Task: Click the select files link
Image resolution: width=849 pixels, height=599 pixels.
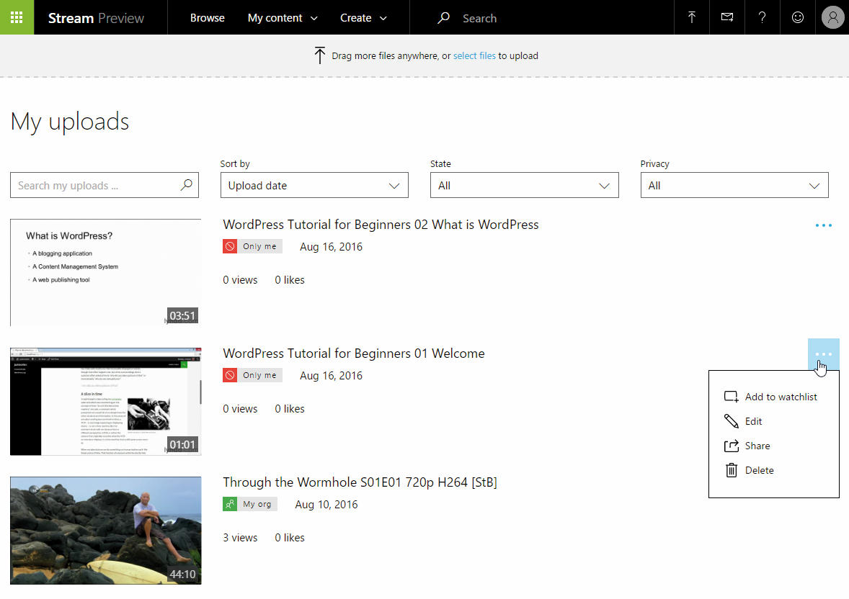Action: coord(474,55)
